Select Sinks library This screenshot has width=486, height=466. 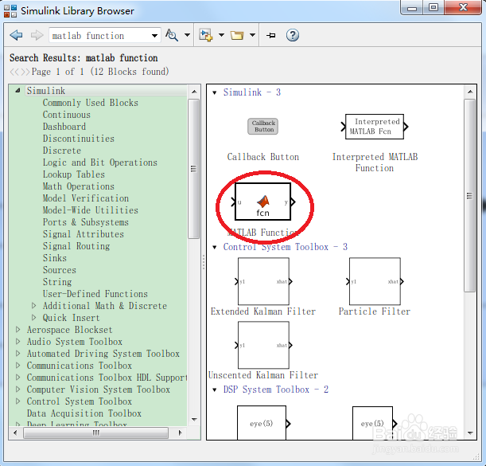tap(55, 258)
